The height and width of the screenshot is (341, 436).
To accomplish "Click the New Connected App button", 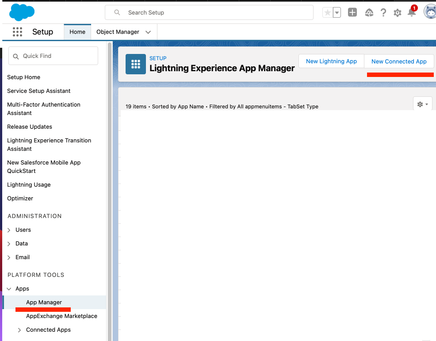I will [x=398, y=61].
